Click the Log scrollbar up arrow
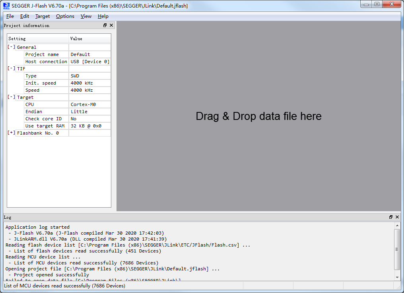 pyautogui.click(x=397, y=226)
